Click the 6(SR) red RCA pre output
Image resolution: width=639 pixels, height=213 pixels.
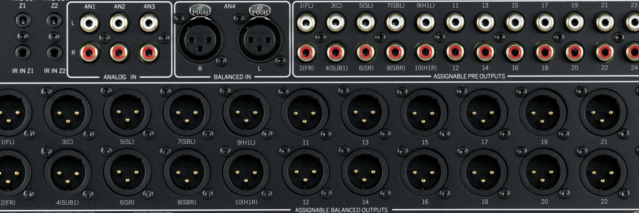[x=366, y=52]
